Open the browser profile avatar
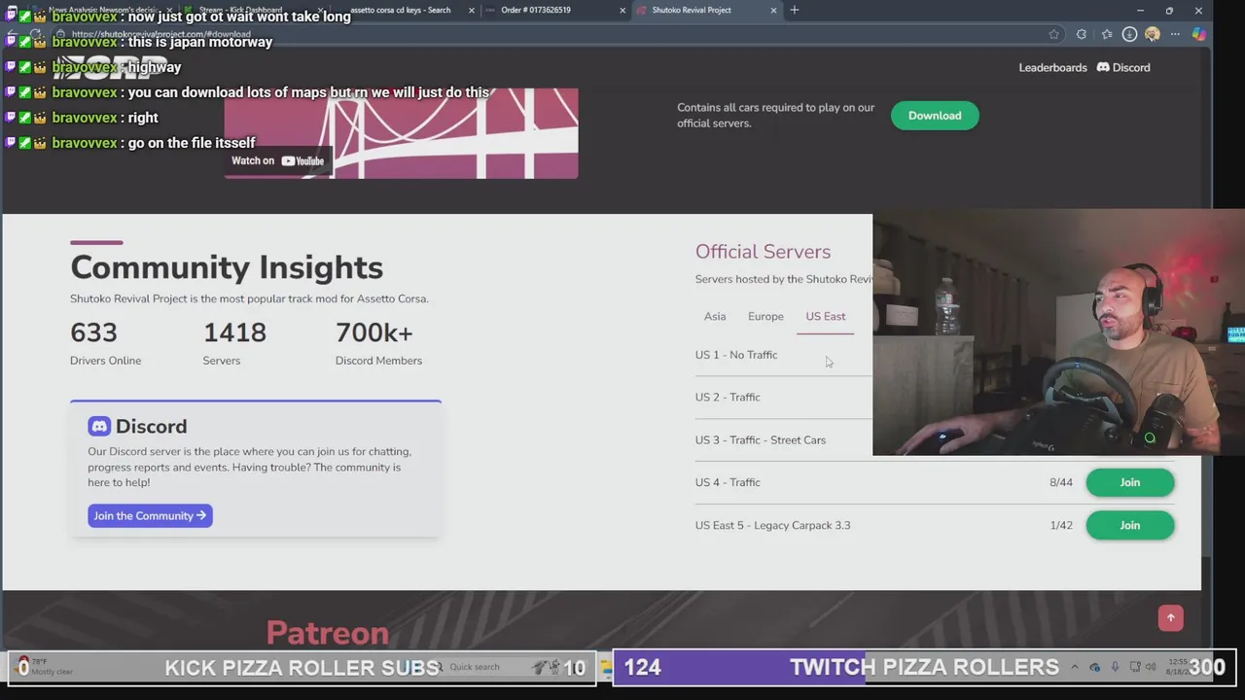 point(1153,34)
